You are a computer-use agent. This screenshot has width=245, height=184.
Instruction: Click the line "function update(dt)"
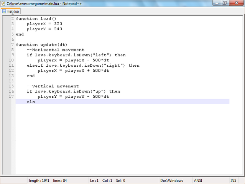coord(41,44)
